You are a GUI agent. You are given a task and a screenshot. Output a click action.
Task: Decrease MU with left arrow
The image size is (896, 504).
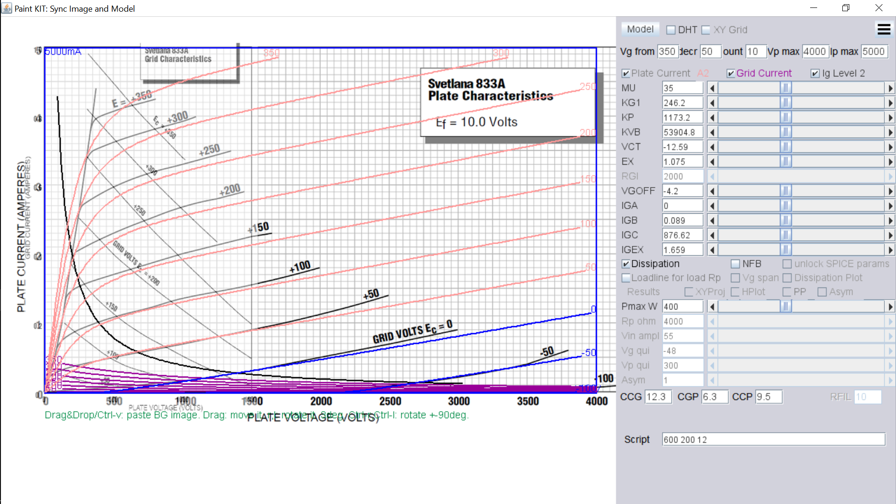click(712, 88)
